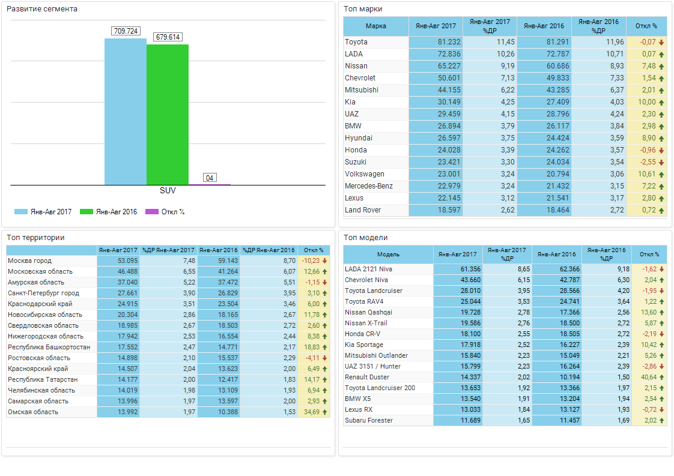
Task: Click the red down arrow in Toyota brand row
Action: (x=661, y=43)
